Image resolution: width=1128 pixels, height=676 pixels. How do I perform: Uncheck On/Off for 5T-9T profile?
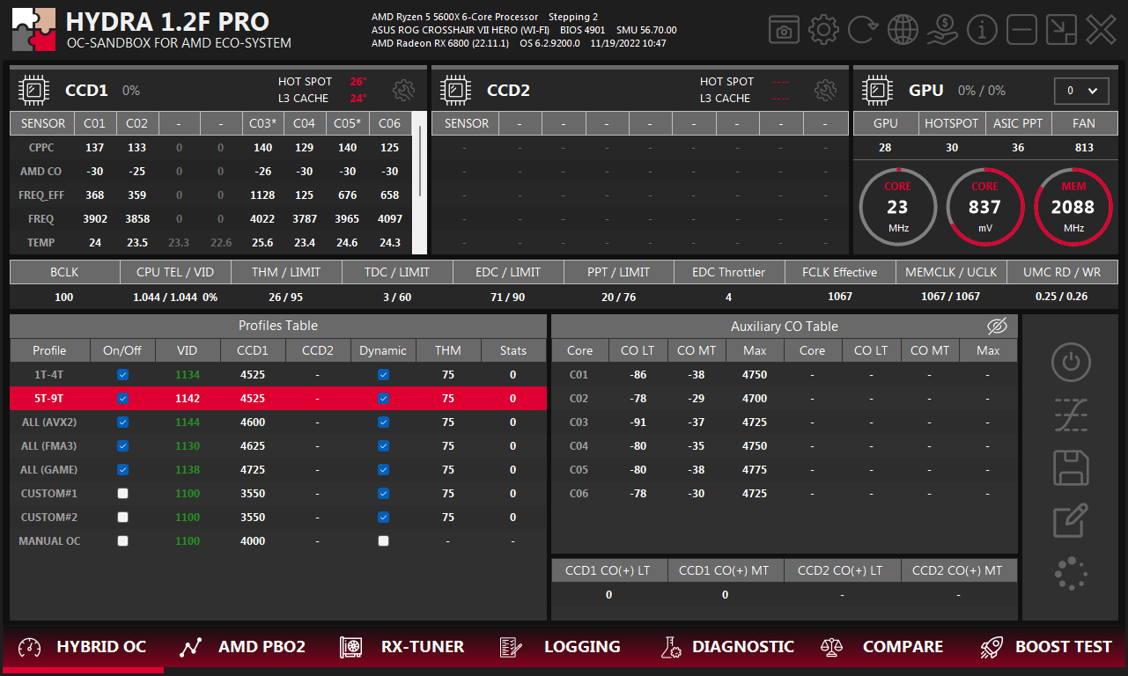(x=122, y=398)
